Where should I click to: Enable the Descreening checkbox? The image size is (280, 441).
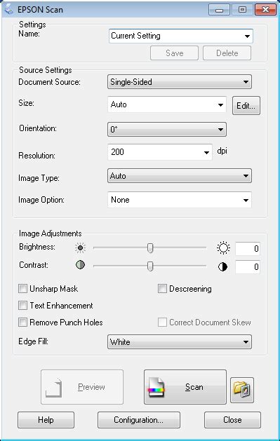point(162,289)
